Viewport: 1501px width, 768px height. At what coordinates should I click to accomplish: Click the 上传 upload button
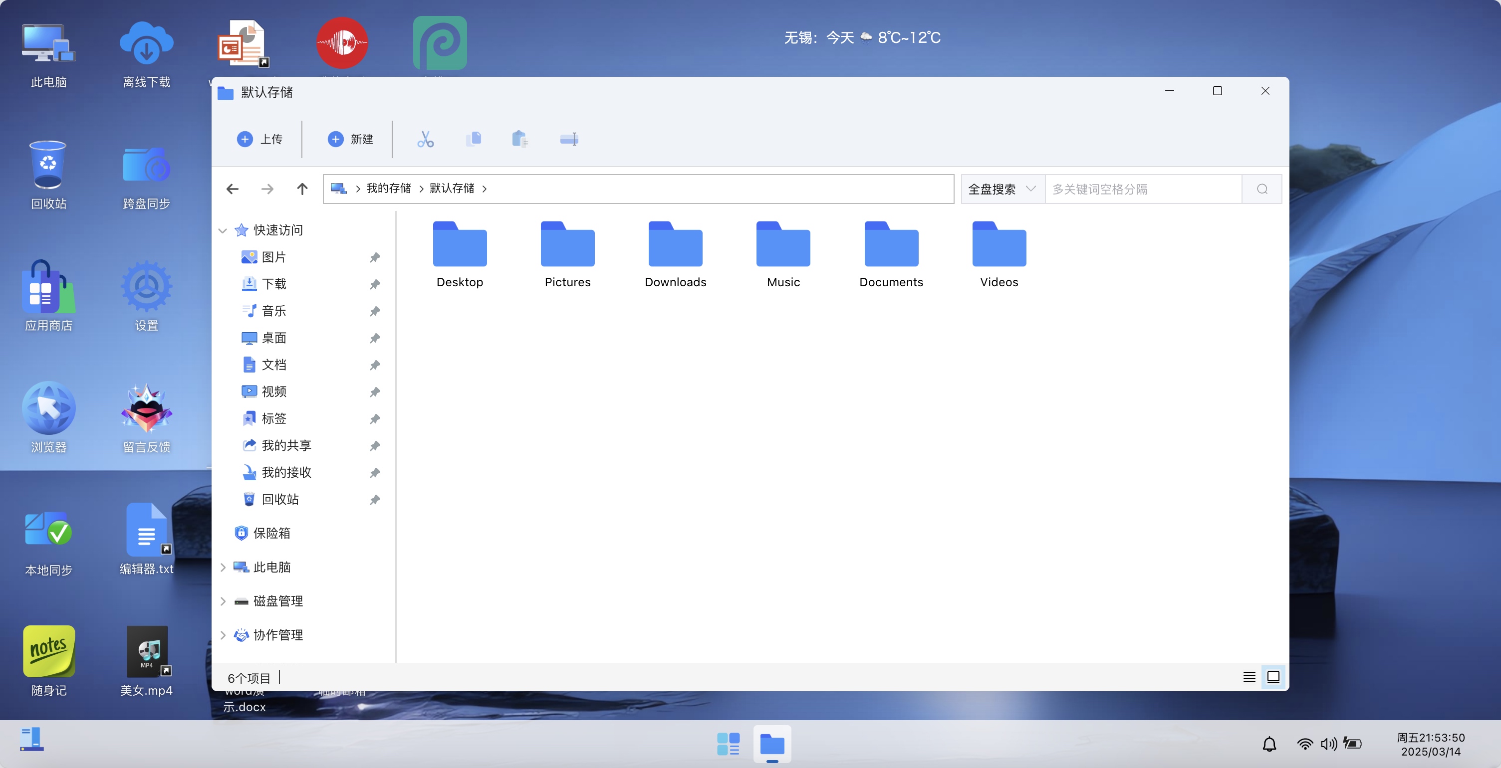coord(260,139)
